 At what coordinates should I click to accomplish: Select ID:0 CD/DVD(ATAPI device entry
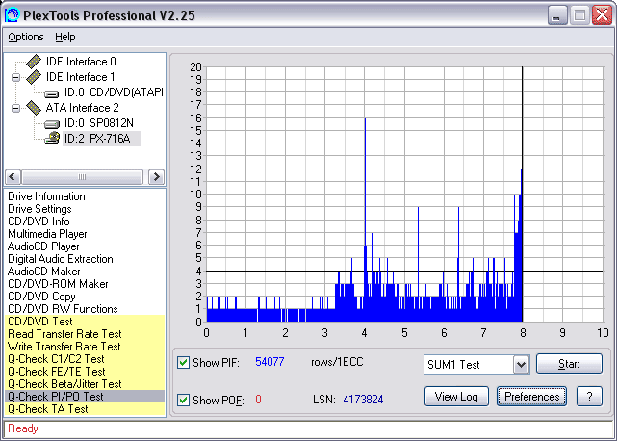tap(114, 92)
